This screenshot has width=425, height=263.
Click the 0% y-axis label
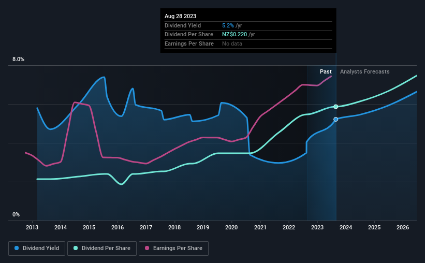point(16,214)
